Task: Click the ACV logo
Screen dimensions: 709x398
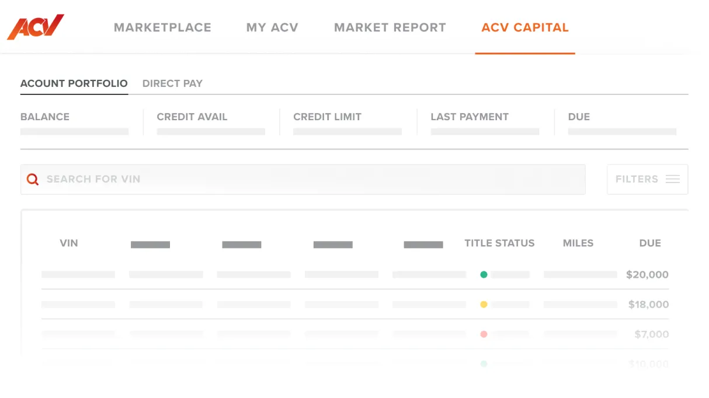Action: click(x=35, y=27)
